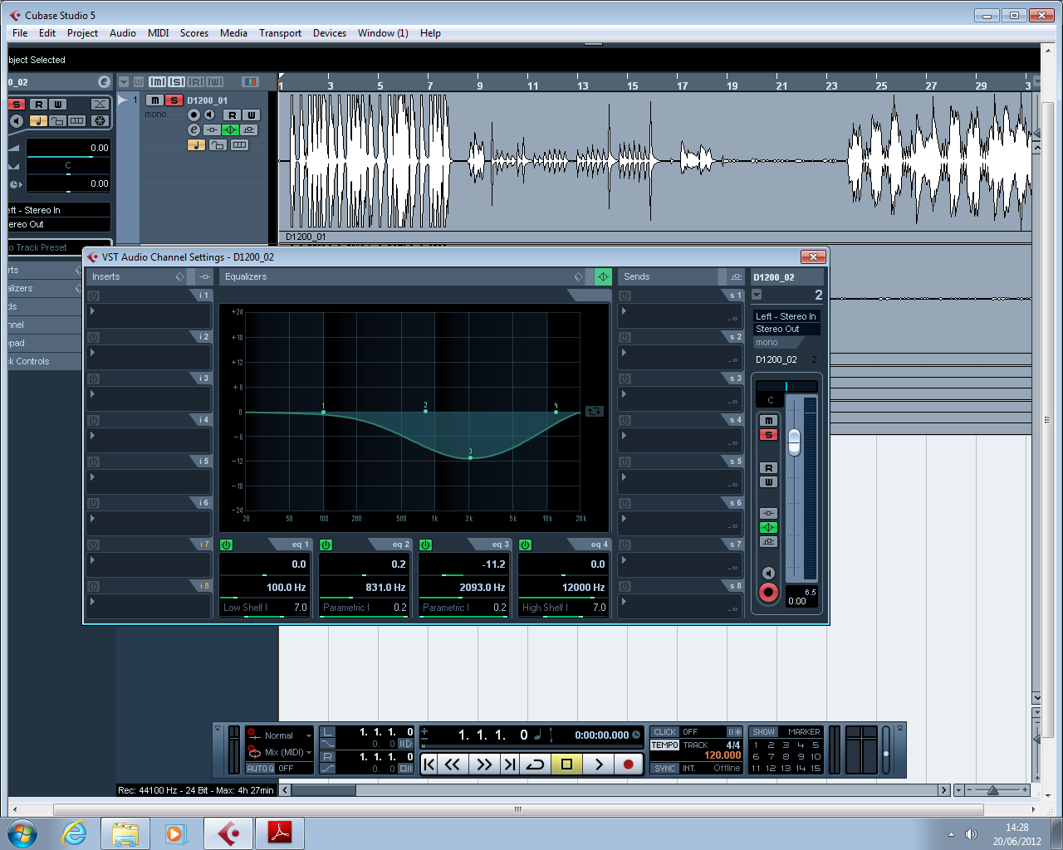Toggle Monitor speaker on the channel strip

coord(769,573)
